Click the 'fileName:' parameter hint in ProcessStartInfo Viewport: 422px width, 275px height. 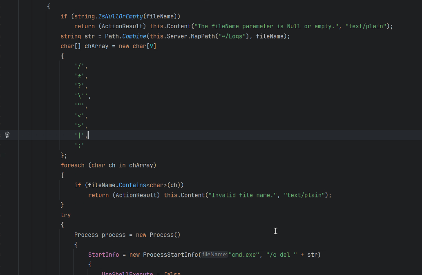(214, 255)
